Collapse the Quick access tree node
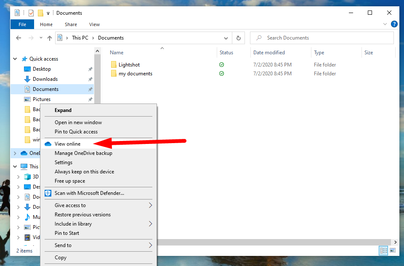The image size is (404, 266). 16,59
